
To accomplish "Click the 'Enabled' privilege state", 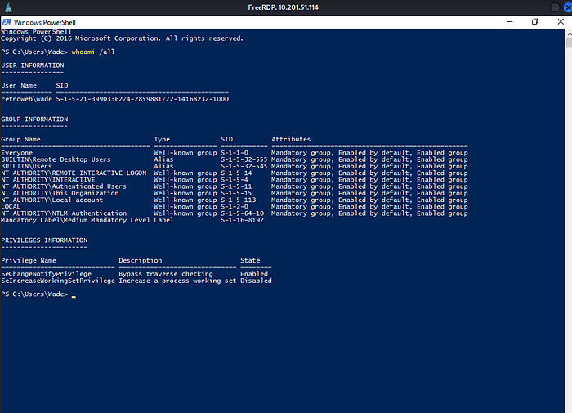I will coord(254,274).
